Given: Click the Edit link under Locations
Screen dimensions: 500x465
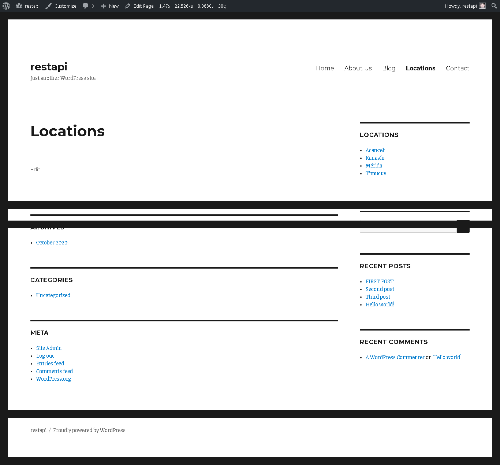Looking at the screenshot, I should click(35, 169).
